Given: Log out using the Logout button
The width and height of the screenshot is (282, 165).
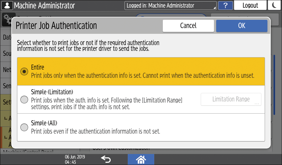Looking at the screenshot, I should 250,5.
